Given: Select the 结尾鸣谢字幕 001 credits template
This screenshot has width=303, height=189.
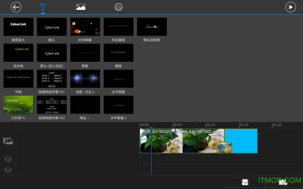Looking at the screenshot, I should [52, 79].
